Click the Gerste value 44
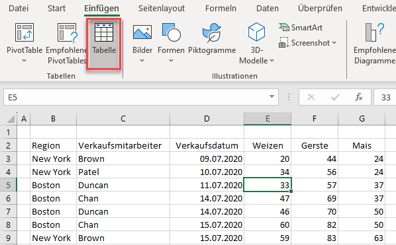The image size is (396, 245). pyautogui.click(x=315, y=158)
